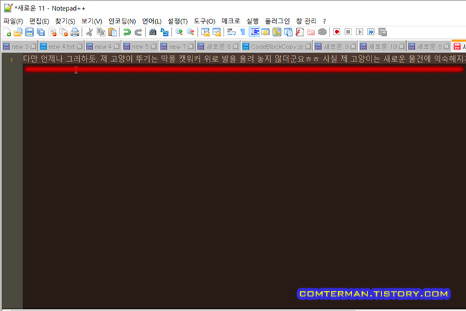Click the Save All icon
The height and width of the screenshot is (311, 466).
(41, 32)
